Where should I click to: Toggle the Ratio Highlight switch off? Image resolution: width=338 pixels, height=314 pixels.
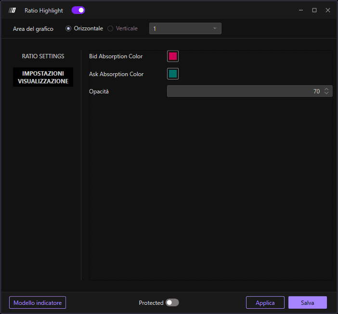(x=78, y=10)
